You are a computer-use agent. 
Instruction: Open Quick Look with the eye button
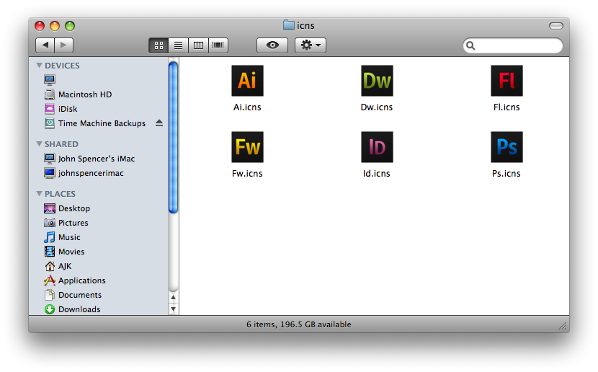coord(272,45)
